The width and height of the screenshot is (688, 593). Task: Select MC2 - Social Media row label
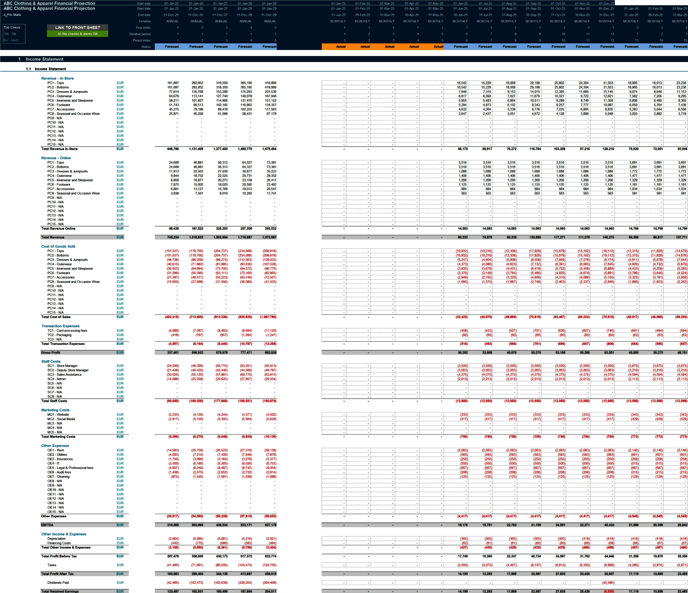pyautogui.click(x=61, y=419)
